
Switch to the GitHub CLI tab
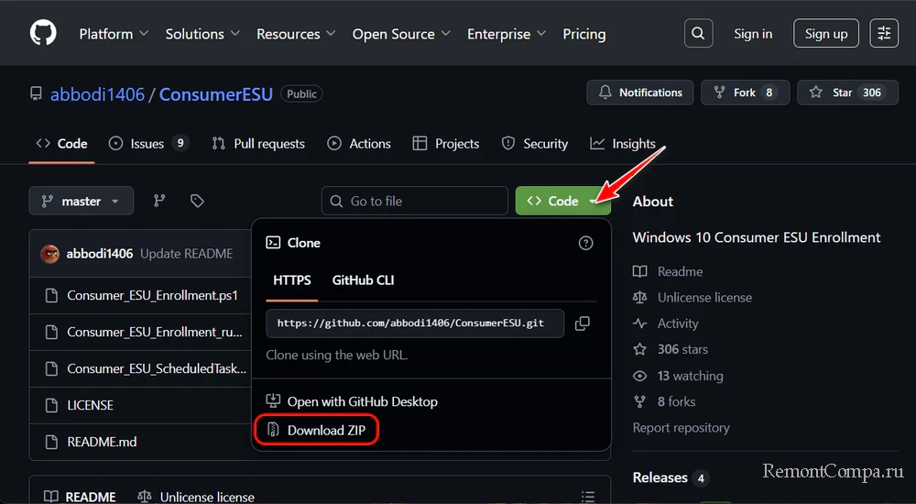[363, 280]
